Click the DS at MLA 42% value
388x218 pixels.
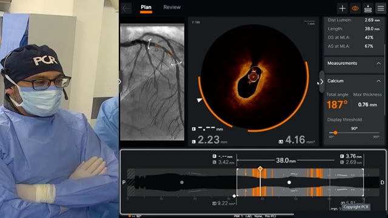coord(369,38)
